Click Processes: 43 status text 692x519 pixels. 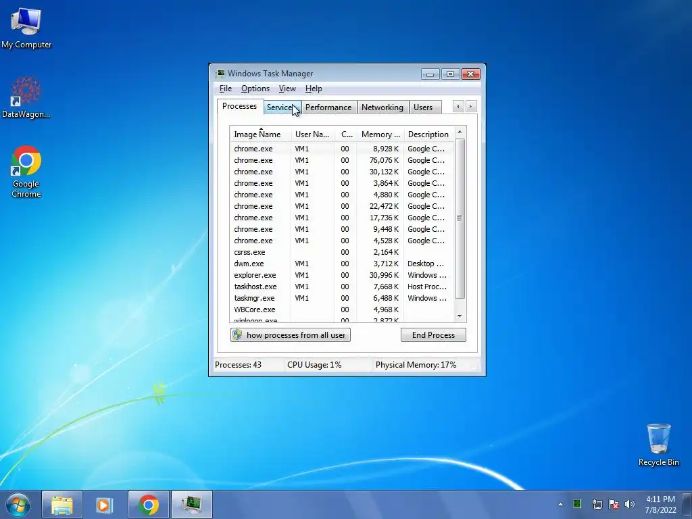[239, 365]
